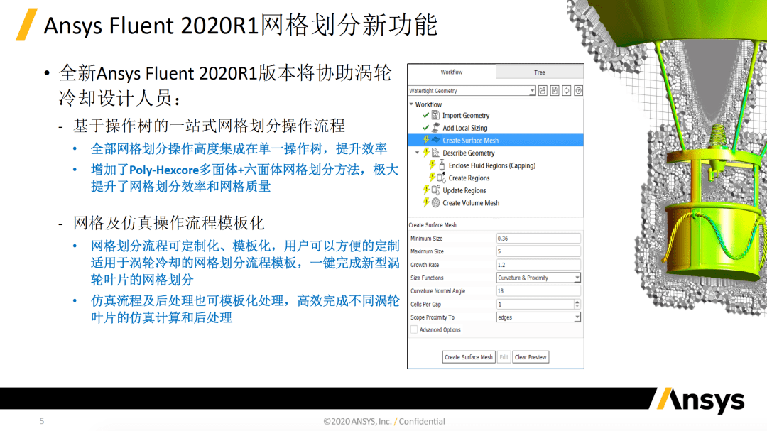The height and width of the screenshot is (431, 767).
Task: Collapse the Workflow root tree node
Action: tap(411, 104)
